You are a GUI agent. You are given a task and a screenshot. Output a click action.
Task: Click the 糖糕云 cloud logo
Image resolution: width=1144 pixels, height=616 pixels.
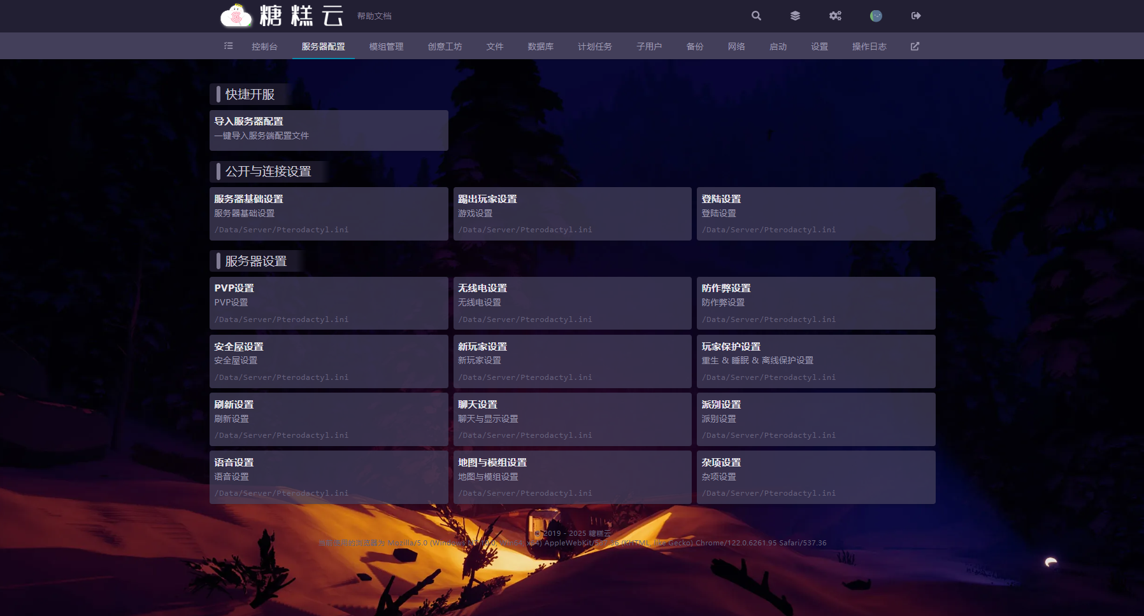tap(282, 16)
